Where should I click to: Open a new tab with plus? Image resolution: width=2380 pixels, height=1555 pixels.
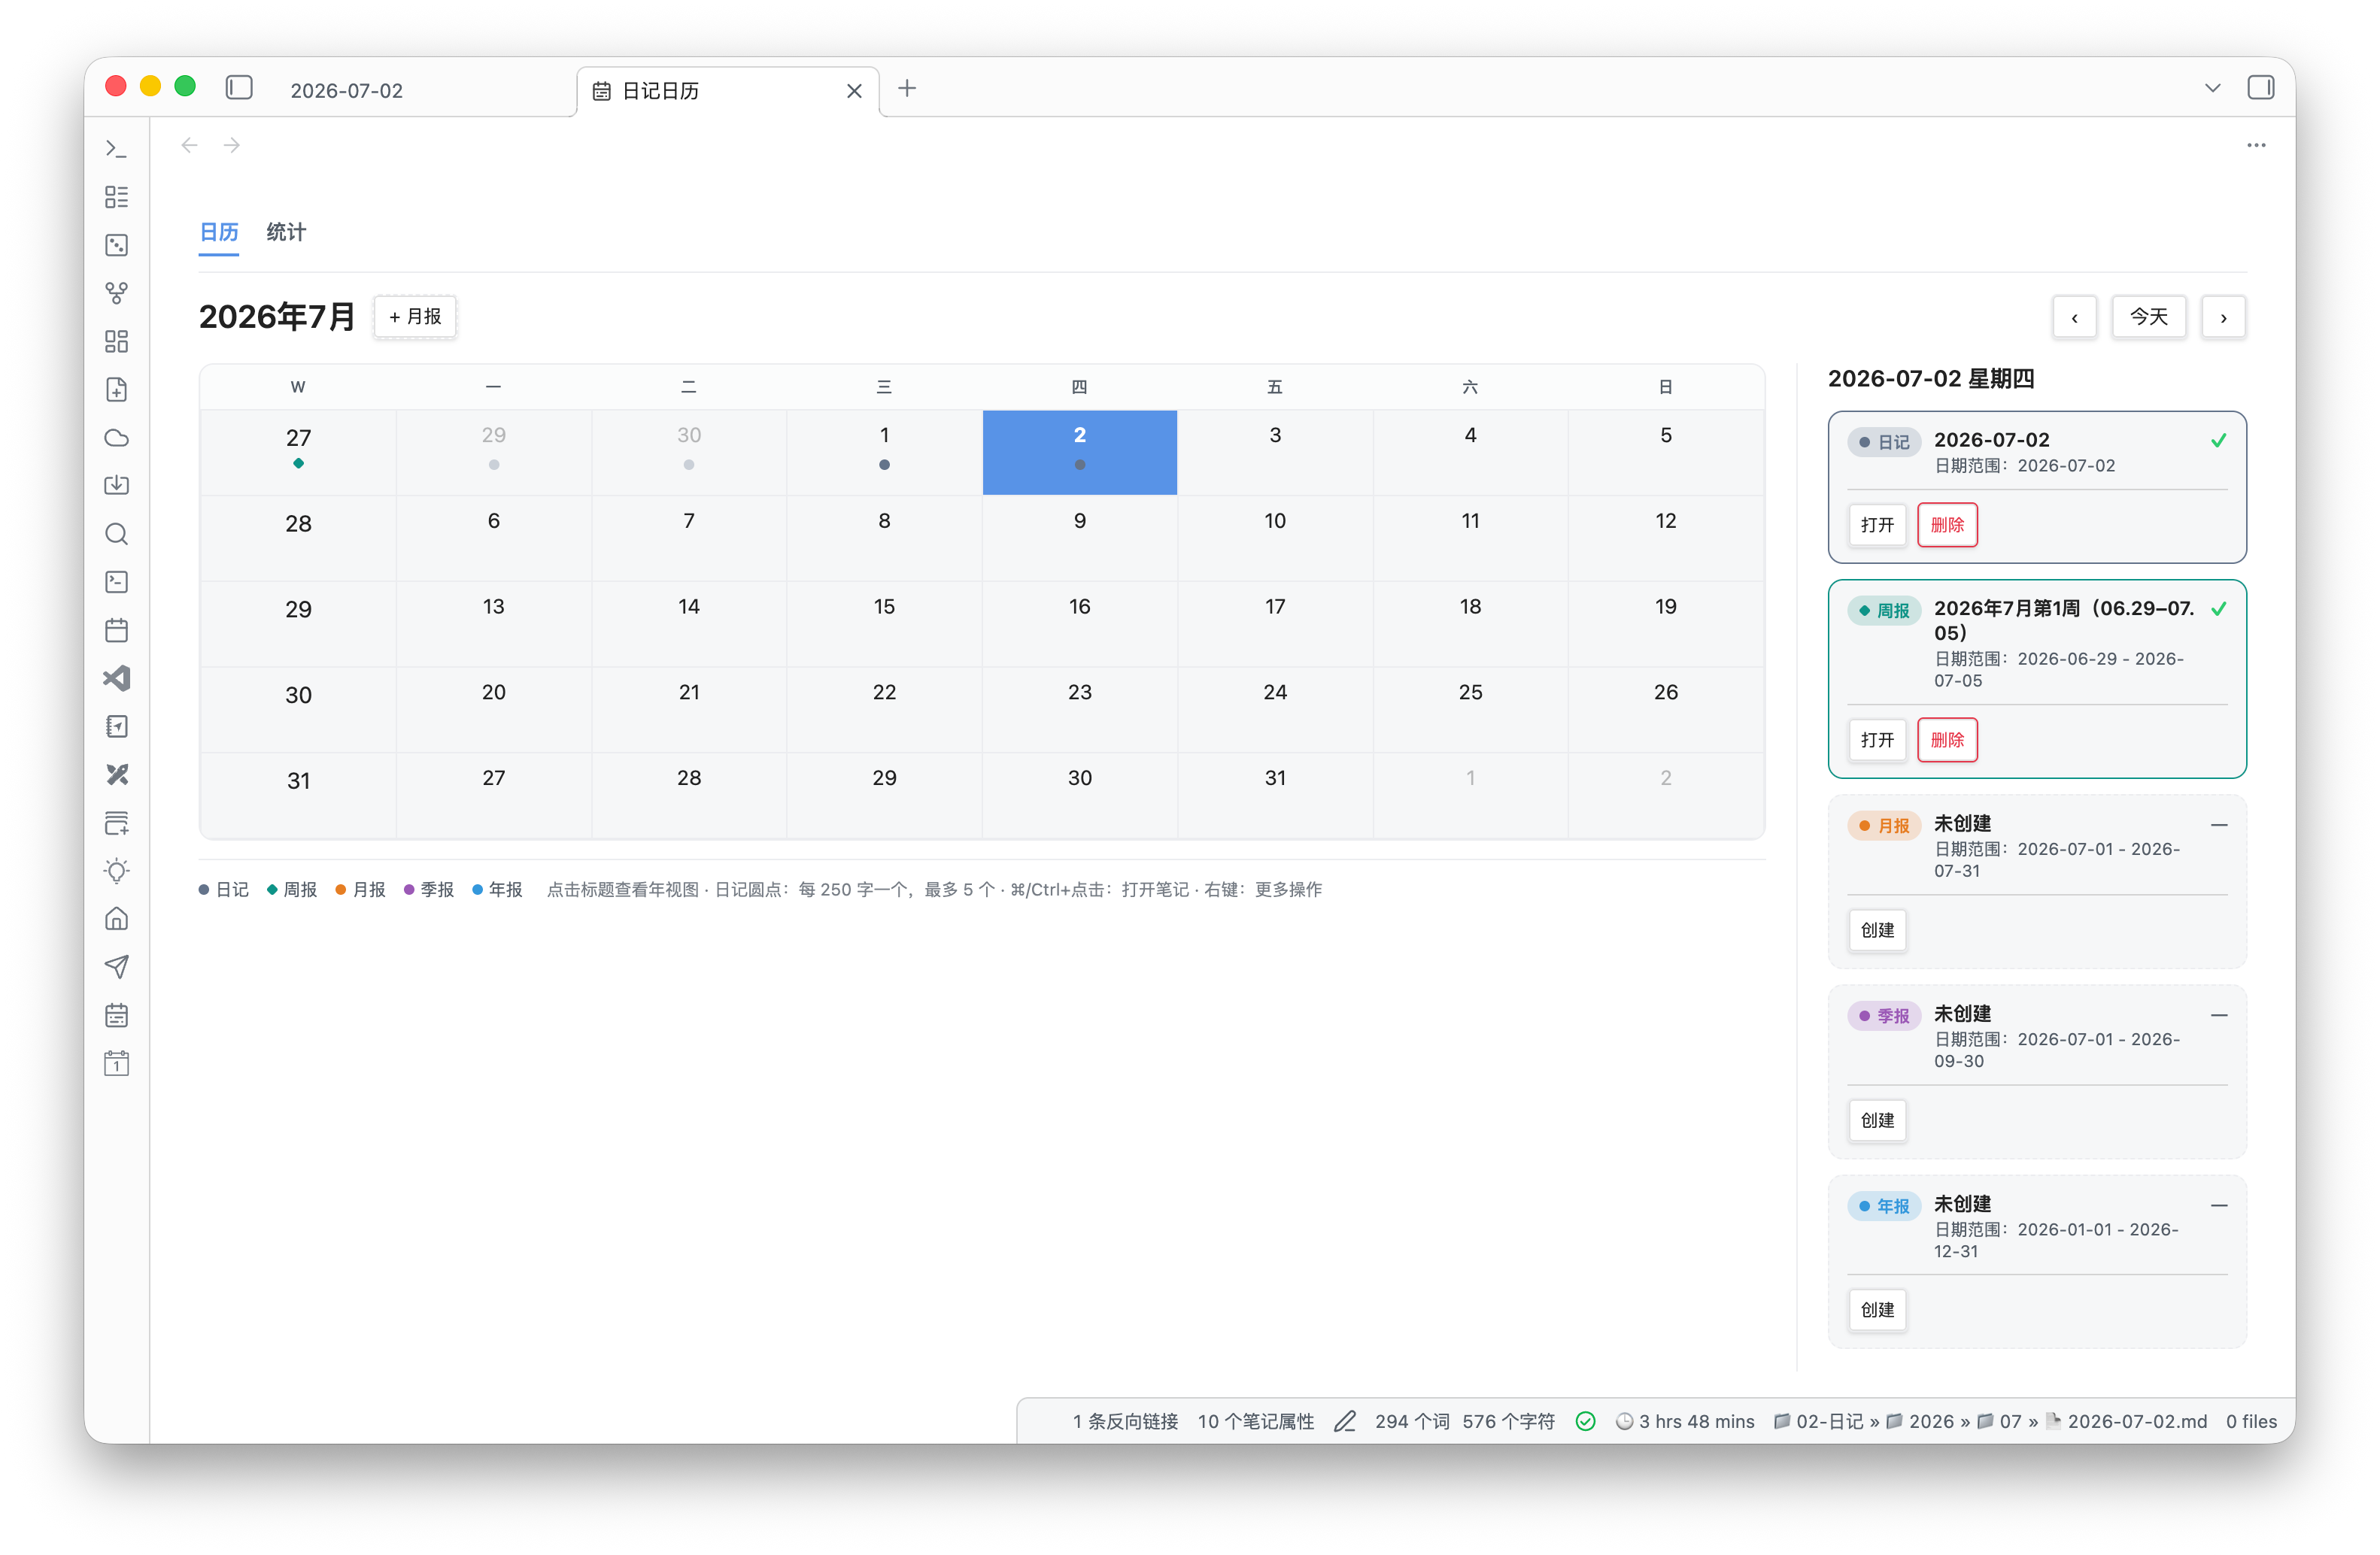907,88
